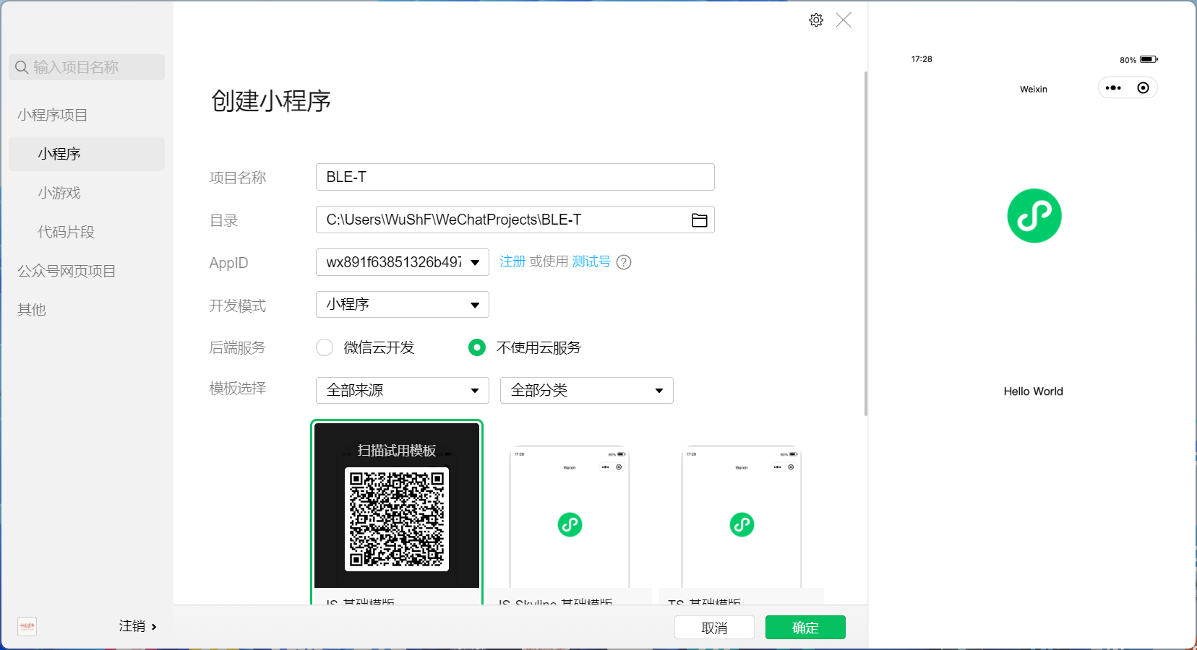
Task: Click the preview capsule close circle icon
Action: point(1143,88)
